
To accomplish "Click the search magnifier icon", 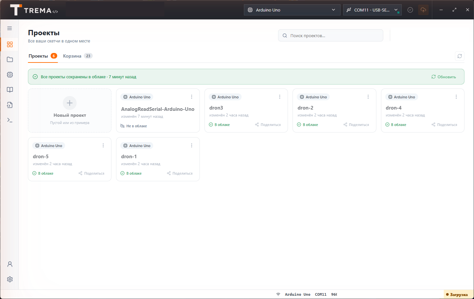I will pyautogui.click(x=285, y=36).
